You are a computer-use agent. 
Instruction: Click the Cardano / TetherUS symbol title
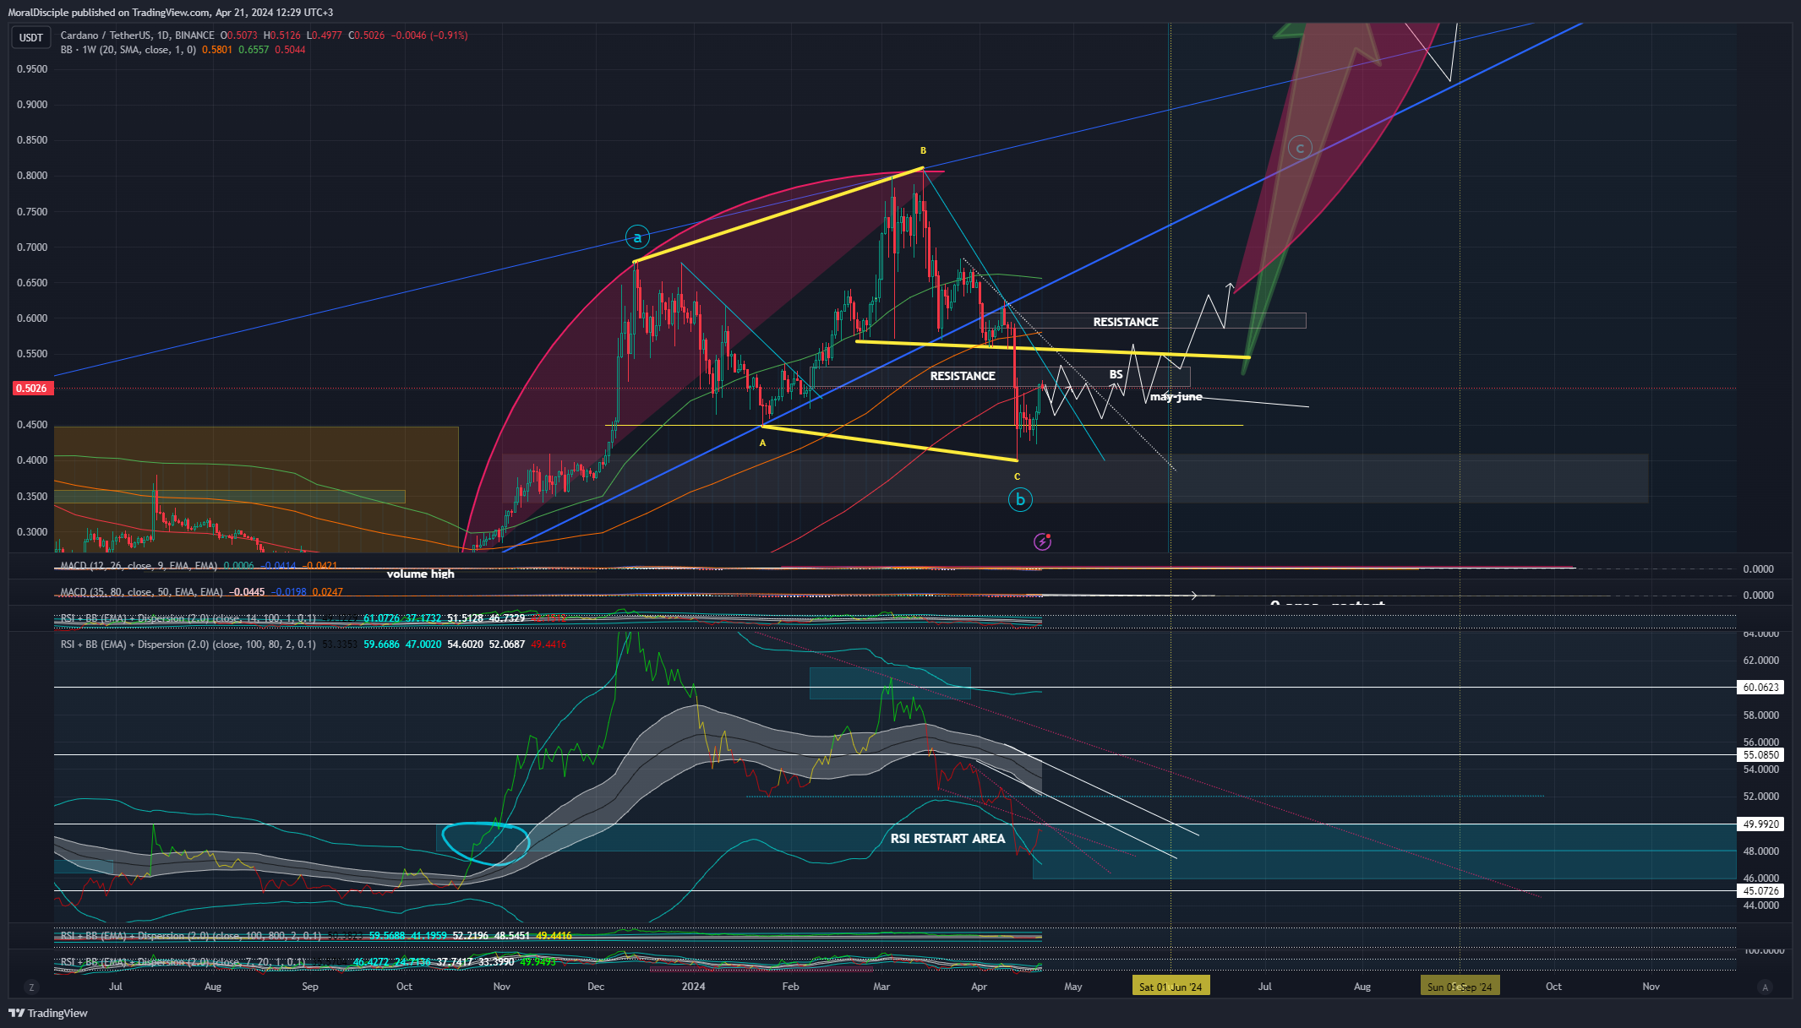coord(137,35)
